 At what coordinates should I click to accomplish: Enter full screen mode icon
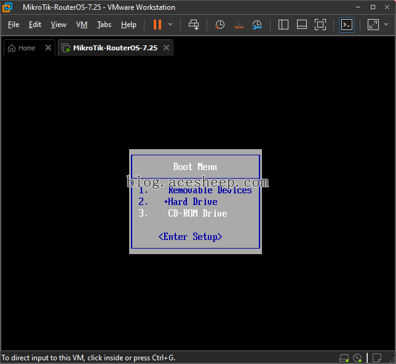click(x=320, y=25)
